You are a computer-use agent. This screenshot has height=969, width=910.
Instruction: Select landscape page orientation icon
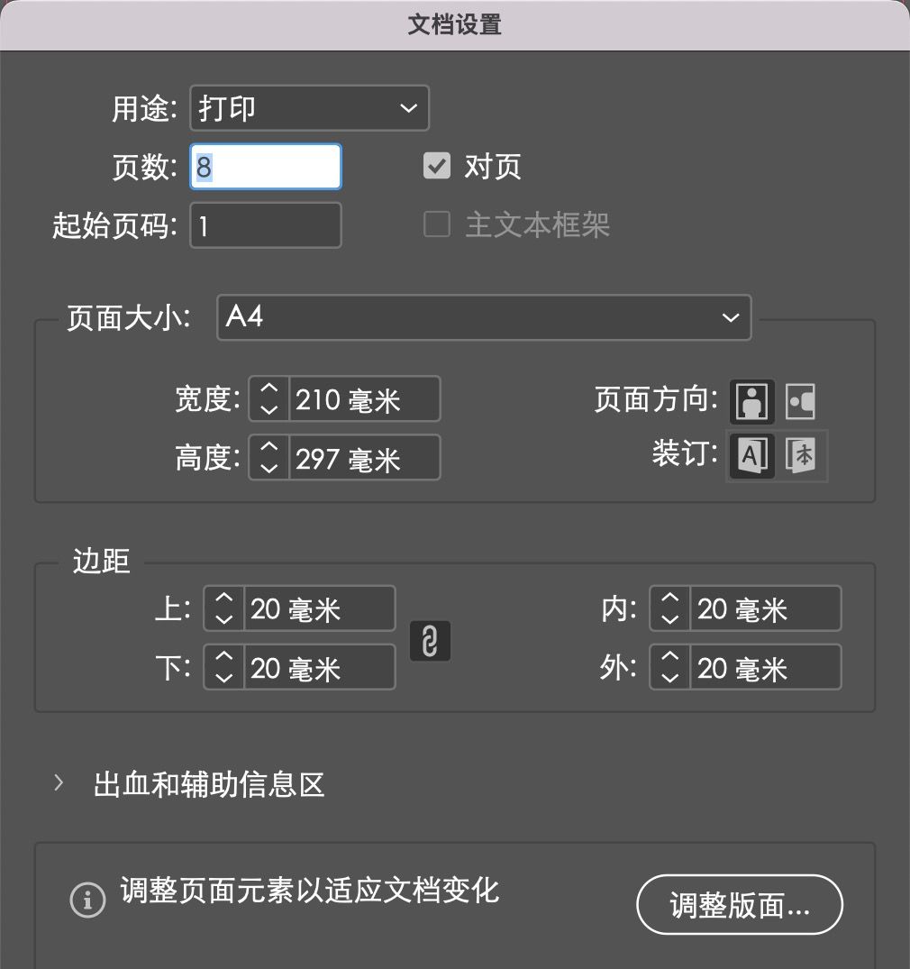pyautogui.click(x=801, y=402)
